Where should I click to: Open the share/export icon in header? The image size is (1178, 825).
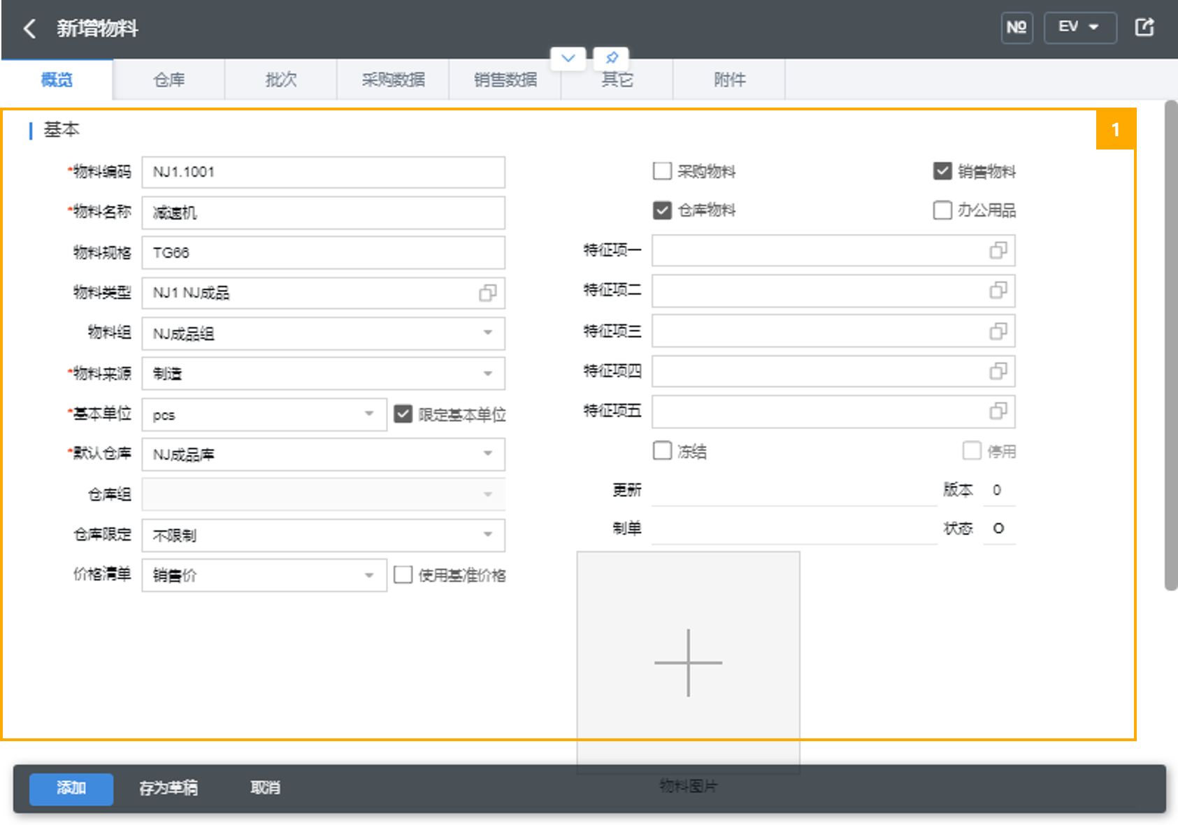(1144, 28)
